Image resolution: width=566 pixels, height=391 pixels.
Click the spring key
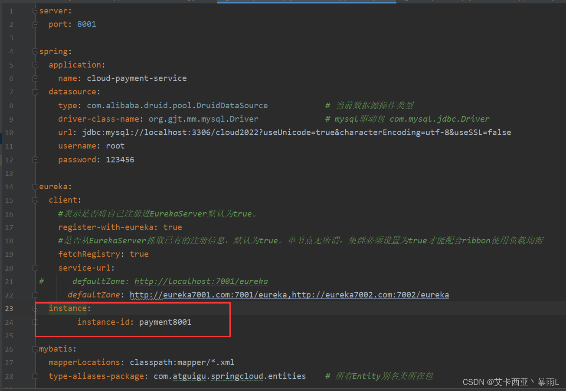point(53,52)
